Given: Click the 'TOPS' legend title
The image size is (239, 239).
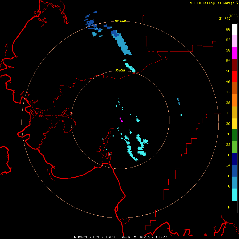Looking at the screenshot, I should point(233,16).
